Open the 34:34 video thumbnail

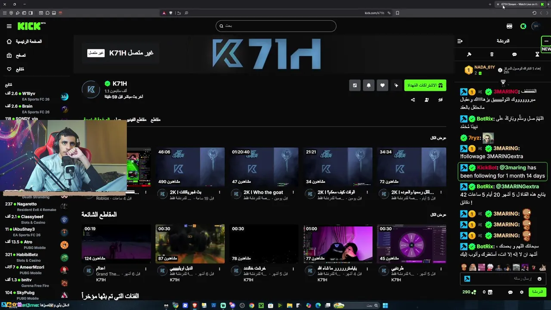pyautogui.click(x=412, y=167)
